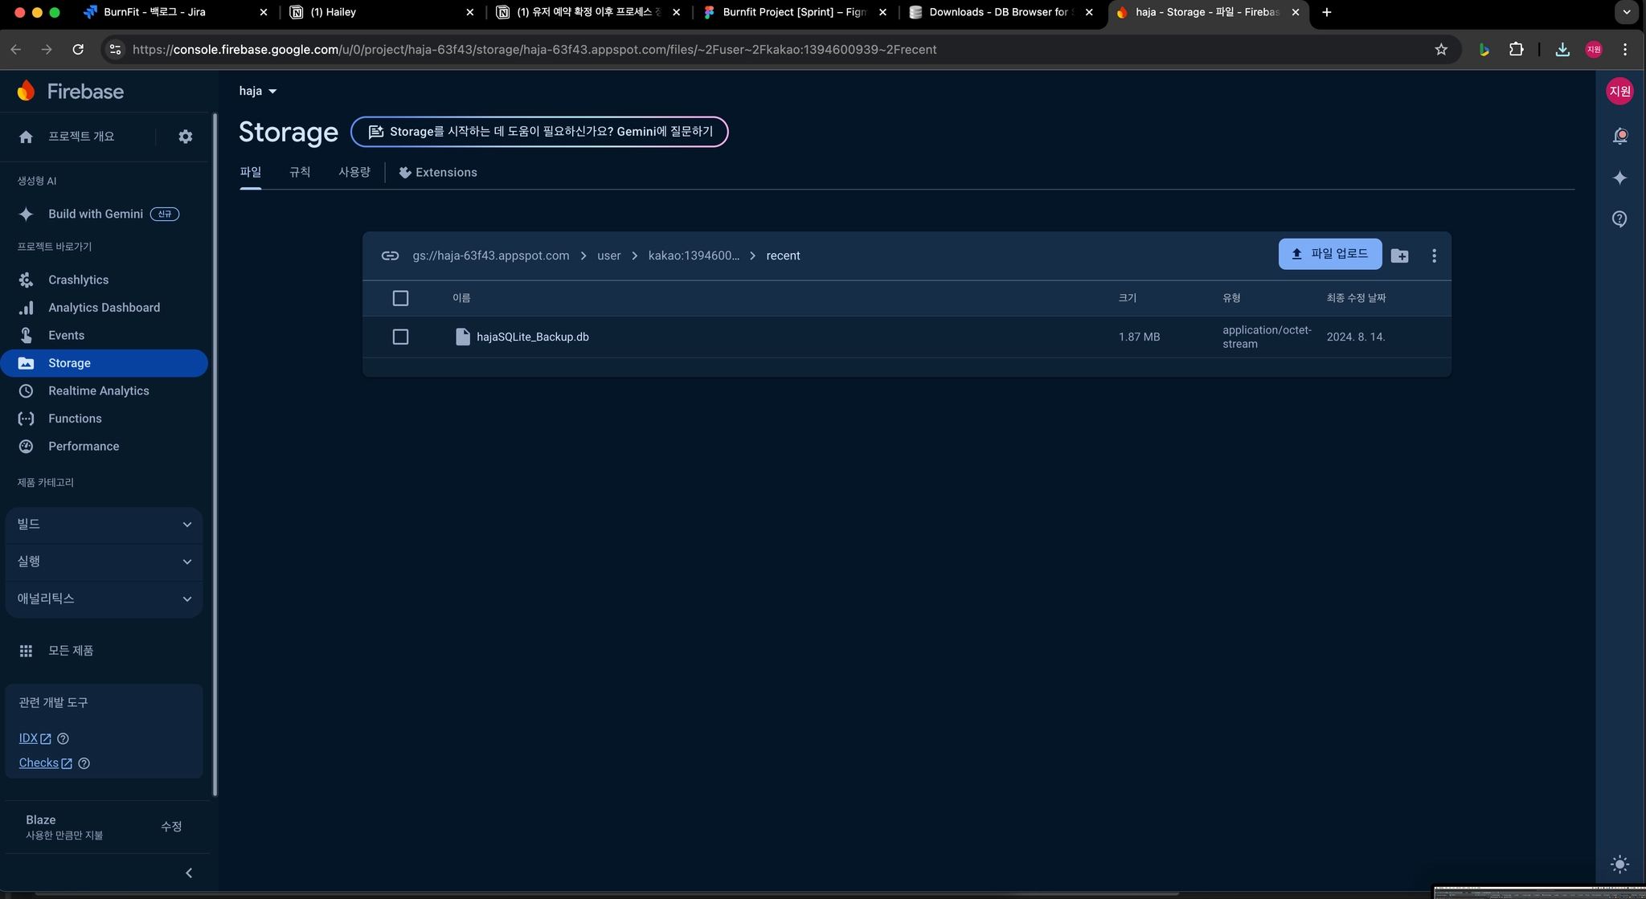Viewport: 1646px width, 899px height.
Task: Open the haja project dropdown
Action: (257, 91)
